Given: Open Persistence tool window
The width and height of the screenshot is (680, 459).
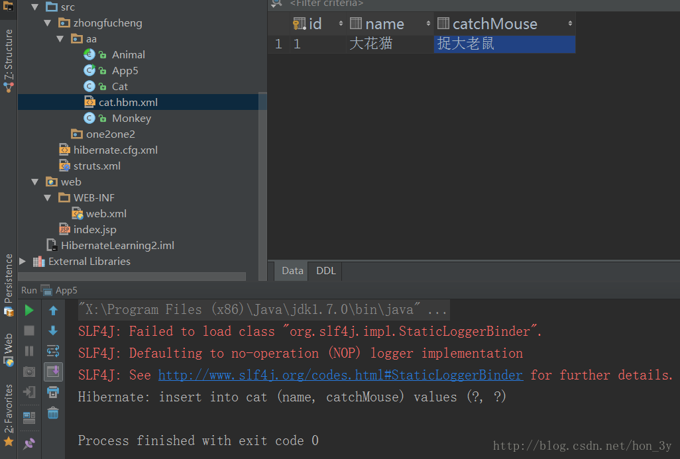Looking at the screenshot, I should [8, 285].
